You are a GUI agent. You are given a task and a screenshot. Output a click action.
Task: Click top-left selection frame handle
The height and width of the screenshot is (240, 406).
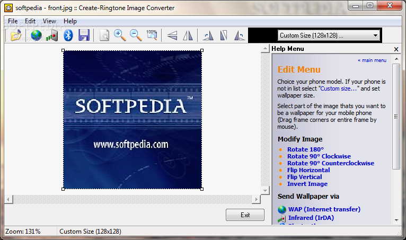pyautogui.click(x=63, y=50)
